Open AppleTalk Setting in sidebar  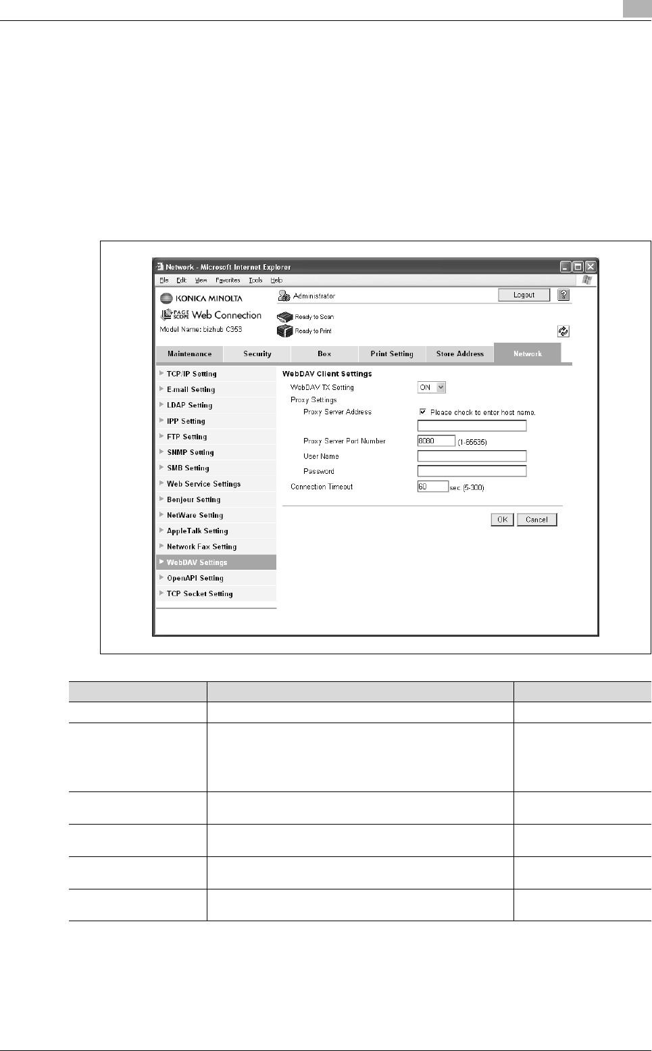coord(216,531)
